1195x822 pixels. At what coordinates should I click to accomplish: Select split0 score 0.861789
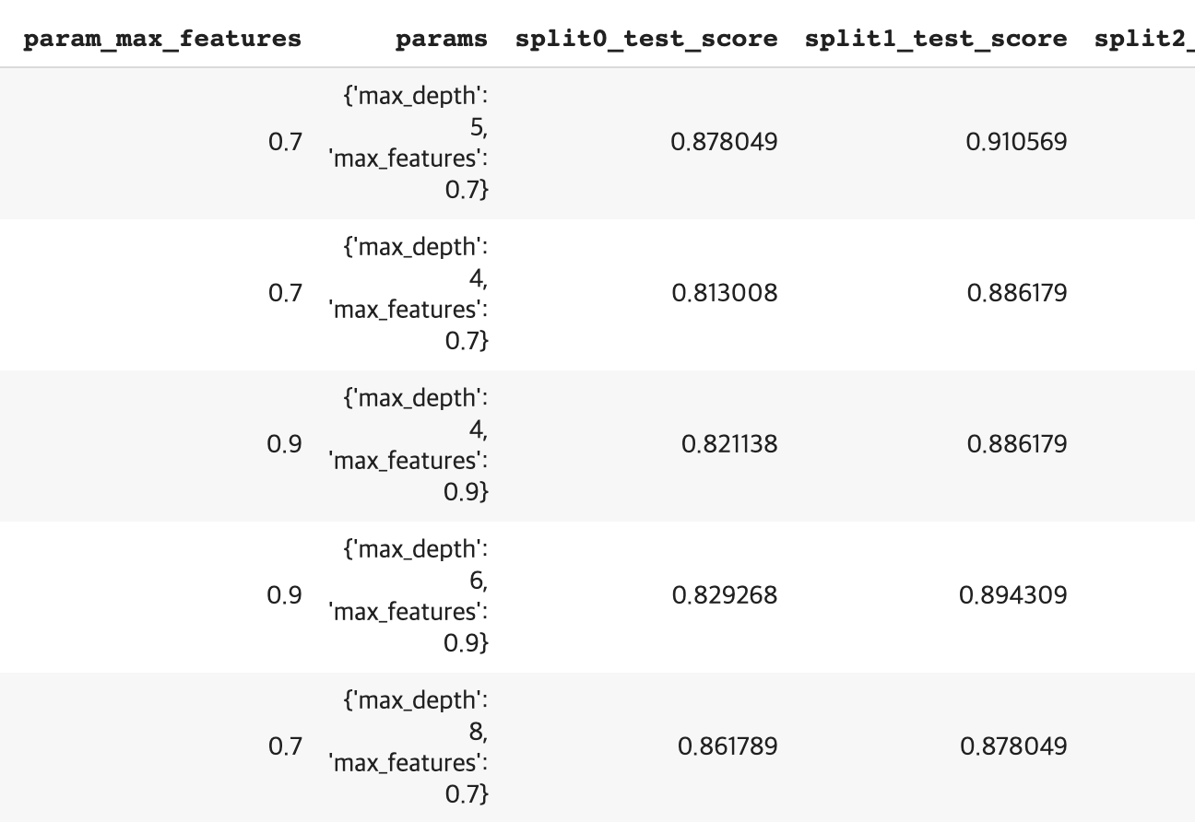728,746
